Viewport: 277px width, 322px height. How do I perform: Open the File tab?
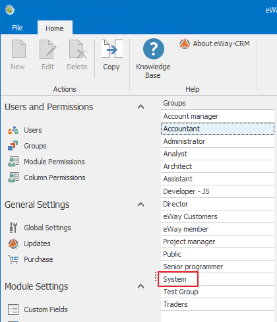[x=17, y=28]
